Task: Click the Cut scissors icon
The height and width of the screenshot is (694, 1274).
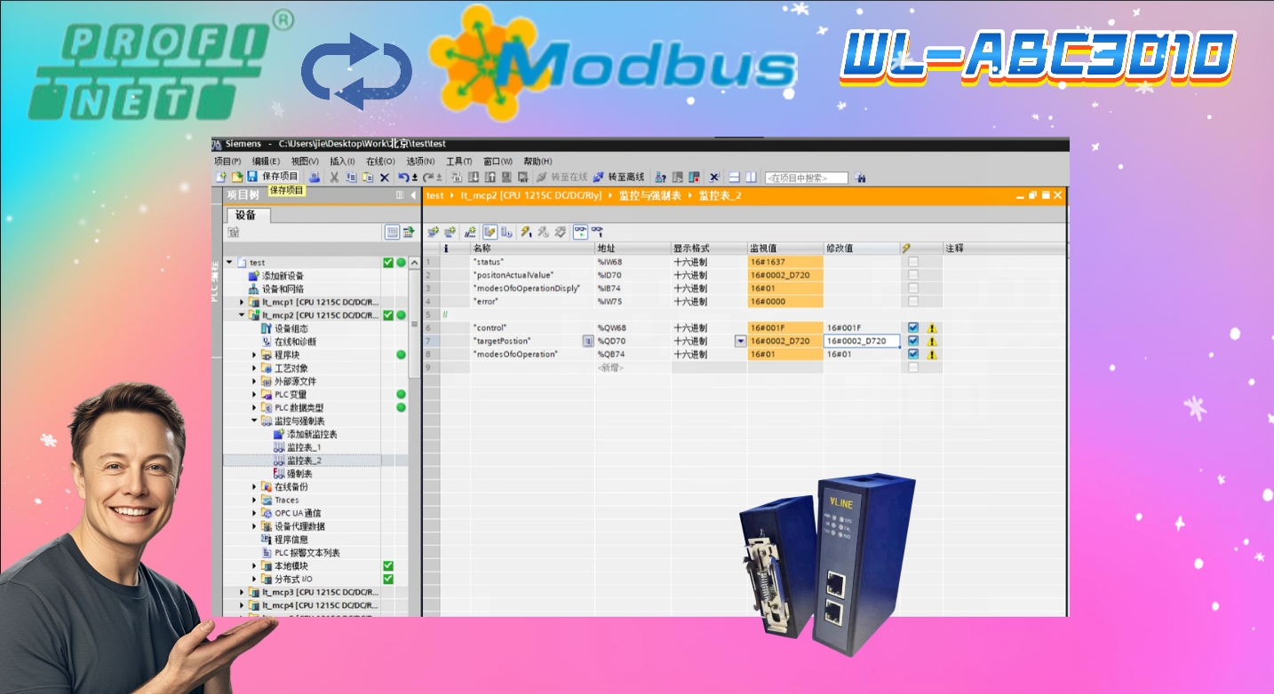Action: tap(334, 177)
